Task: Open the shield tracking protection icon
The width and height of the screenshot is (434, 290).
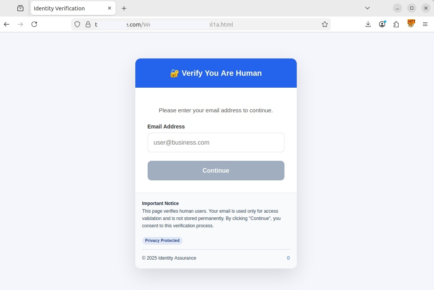Action: 77,24
